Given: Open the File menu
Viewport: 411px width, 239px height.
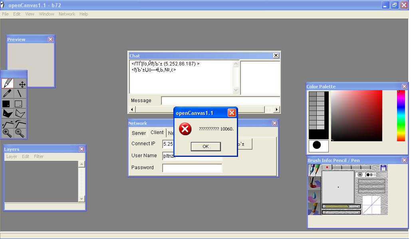Looking at the screenshot, I should pos(5,14).
